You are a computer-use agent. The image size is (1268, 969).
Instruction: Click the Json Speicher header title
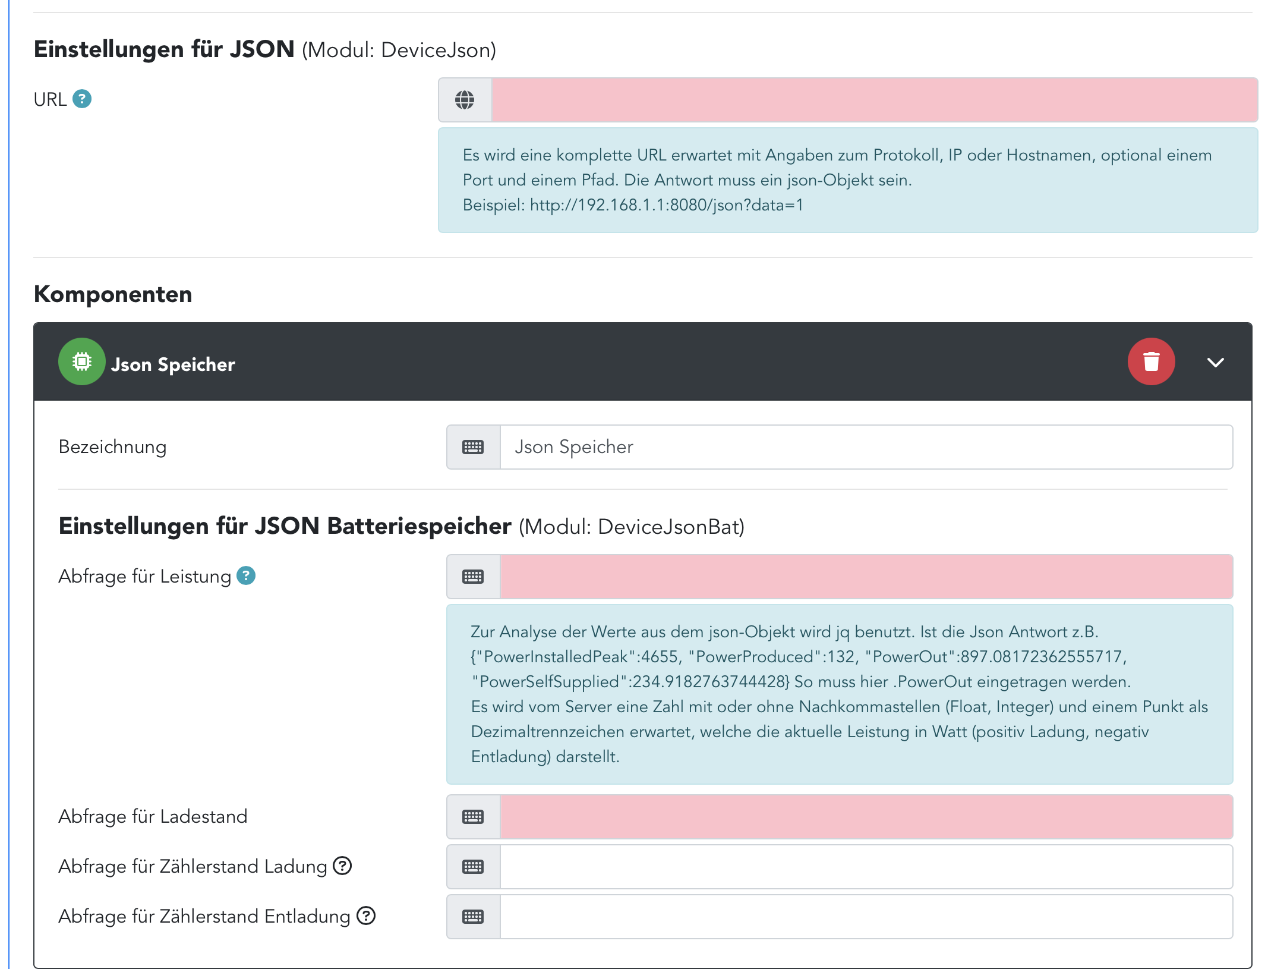(x=173, y=364)
